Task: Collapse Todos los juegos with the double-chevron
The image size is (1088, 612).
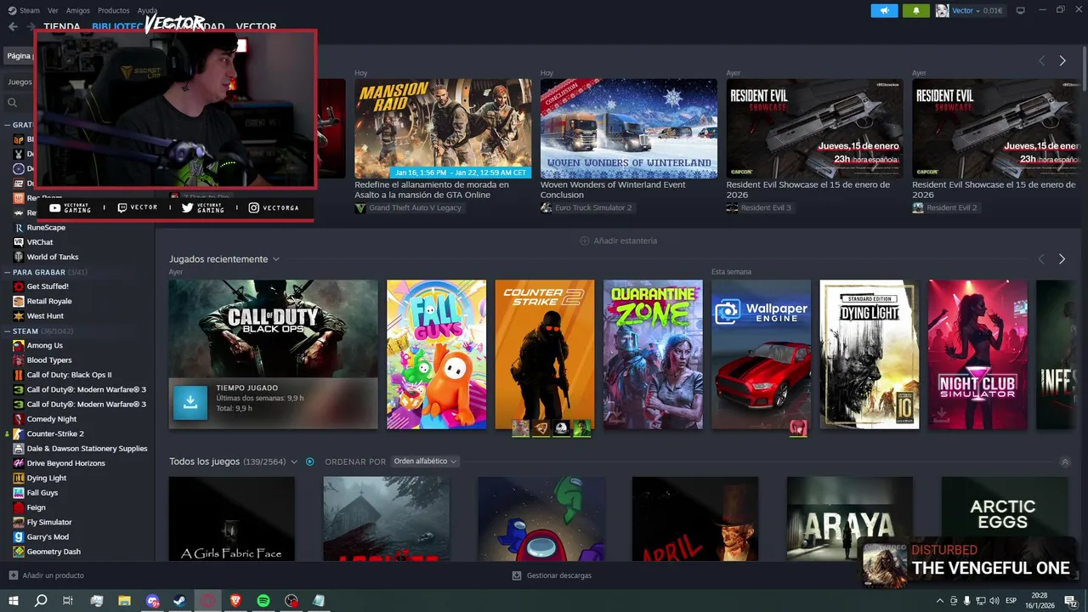Action: coord(1065,462)
